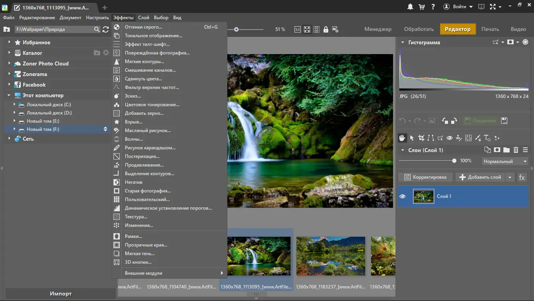Screen dimensions: 534x301
Task: Click the red-eye correction eye tool
Action: pyautogui.click(x=450, y=138)
